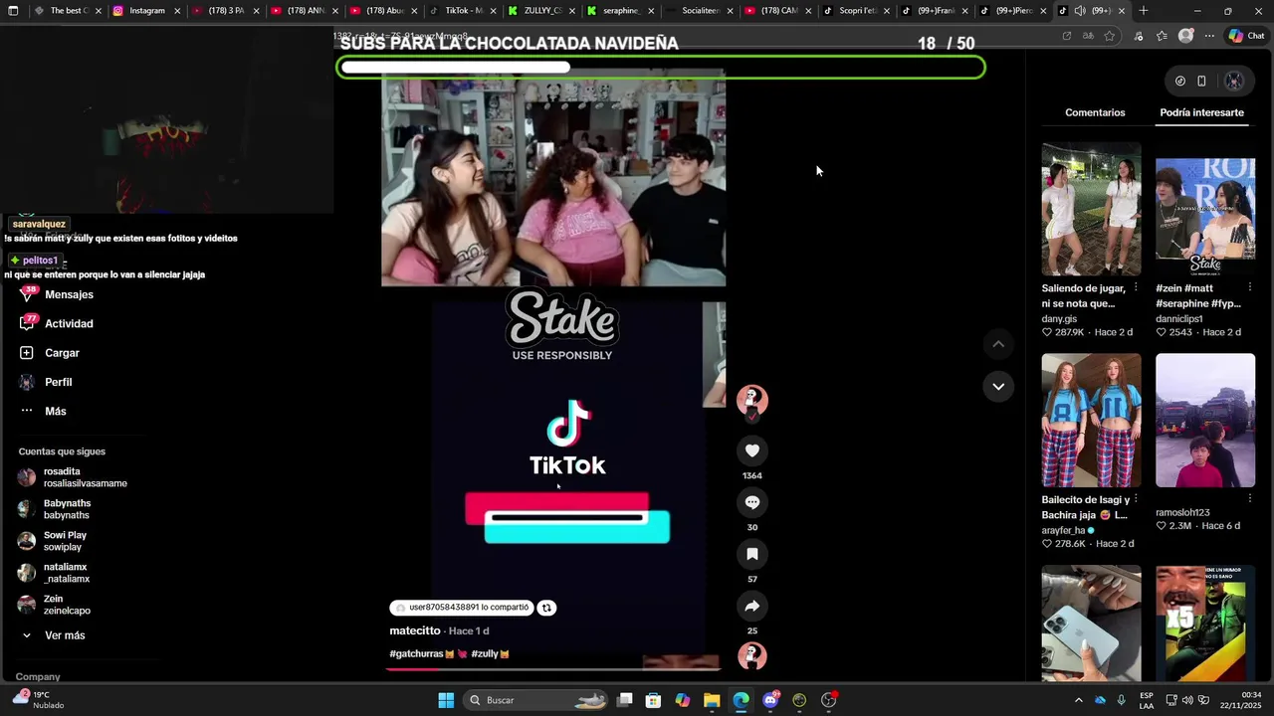The image size is (1274, 716).
Task: Open arayfer_ha uploader name
Action: [1063, 530]
